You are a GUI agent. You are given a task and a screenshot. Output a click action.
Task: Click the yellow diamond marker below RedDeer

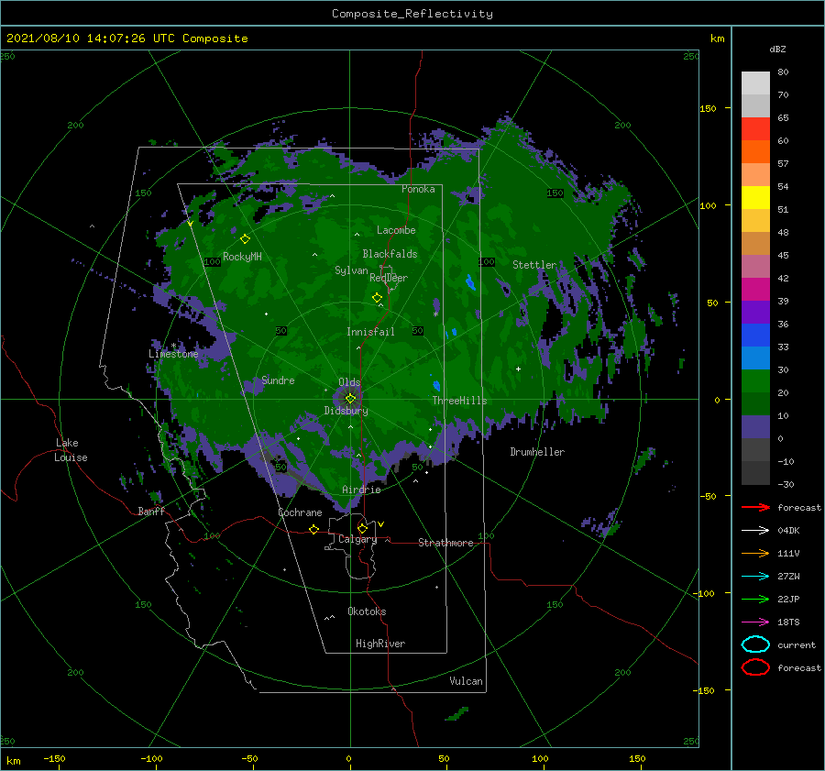(x=377, y=298)
